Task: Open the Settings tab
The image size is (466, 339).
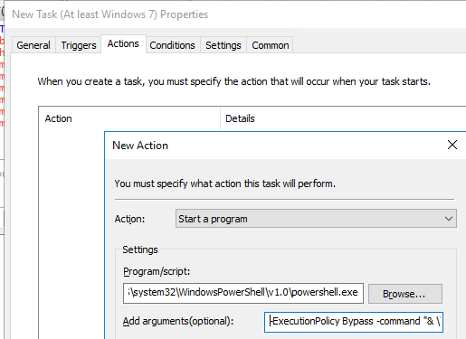Action: click(x=223, y=45)
